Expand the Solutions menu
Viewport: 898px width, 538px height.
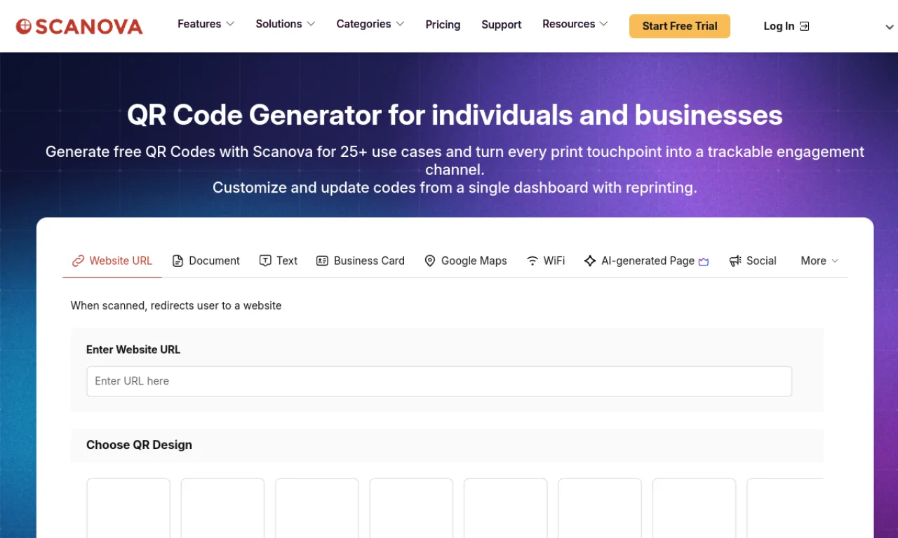(x=286, y=24)
